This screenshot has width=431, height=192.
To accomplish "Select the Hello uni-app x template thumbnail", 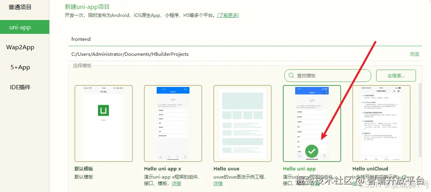I will click(173, 124).
